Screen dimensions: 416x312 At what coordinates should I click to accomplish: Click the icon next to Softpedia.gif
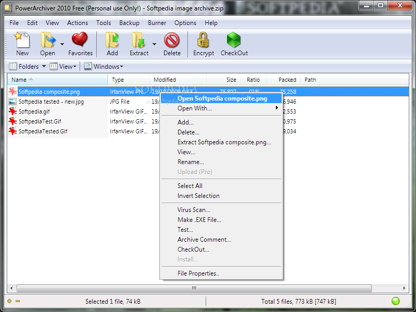(12, 111)
